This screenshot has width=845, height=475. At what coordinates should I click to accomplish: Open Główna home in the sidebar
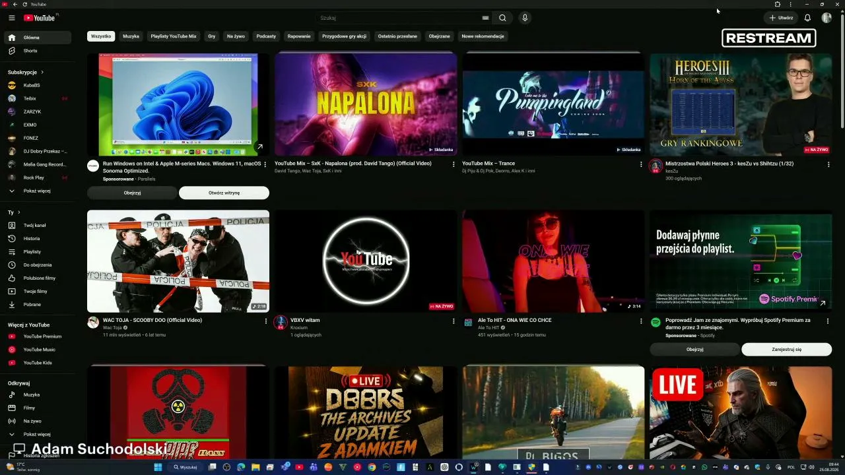point(38,38)
